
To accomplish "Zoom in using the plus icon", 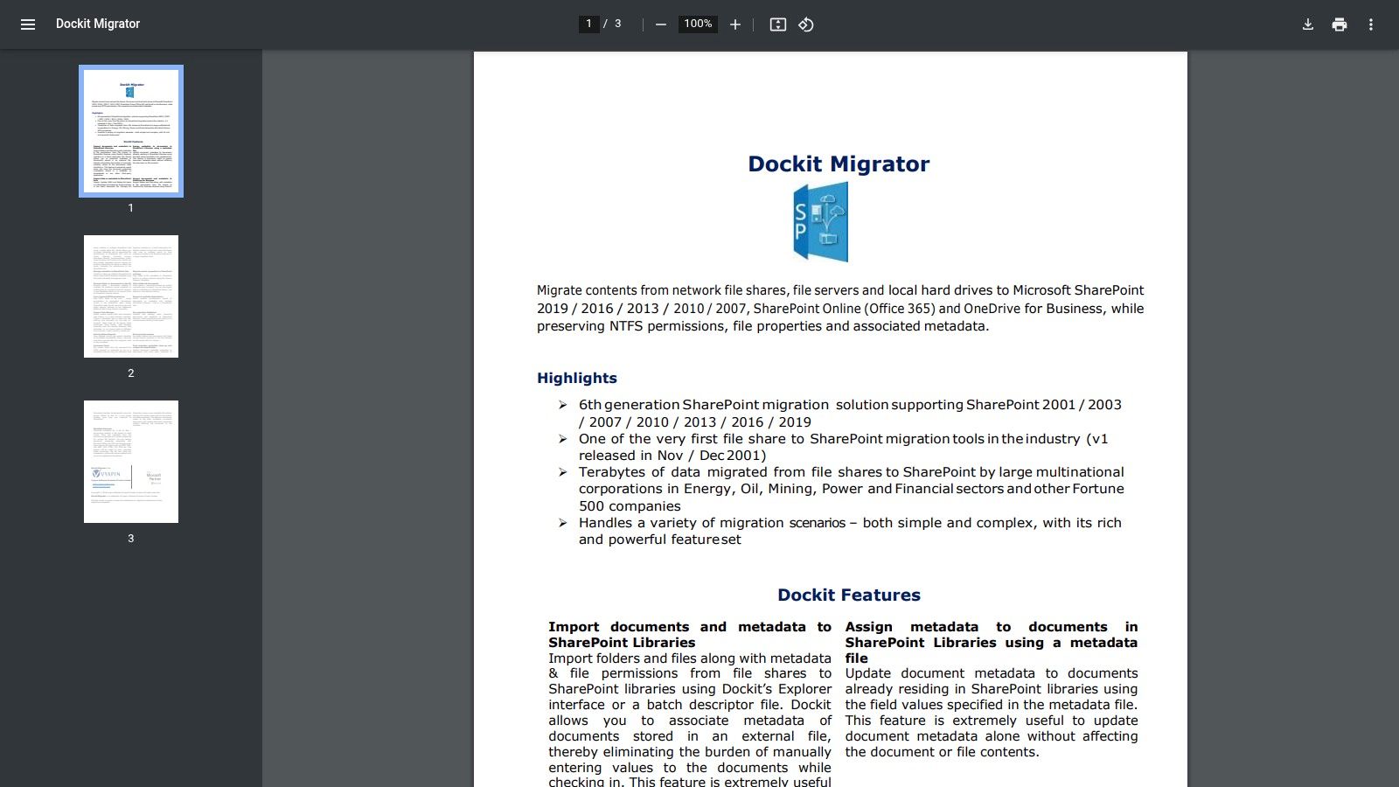I will (x=734, y=24).
